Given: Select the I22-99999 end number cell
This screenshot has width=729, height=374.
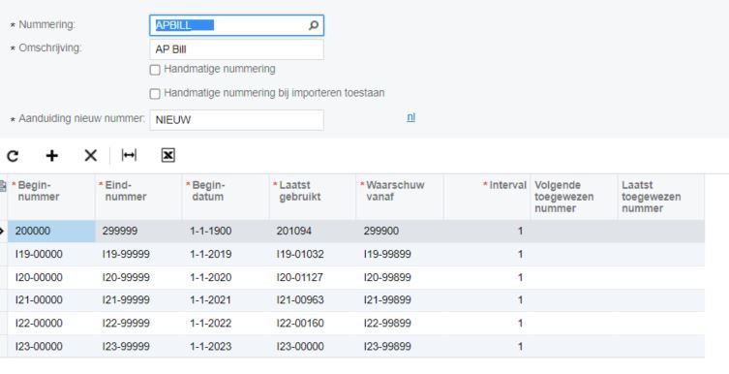Looking at the screenshot, I should tap(138, 324).
